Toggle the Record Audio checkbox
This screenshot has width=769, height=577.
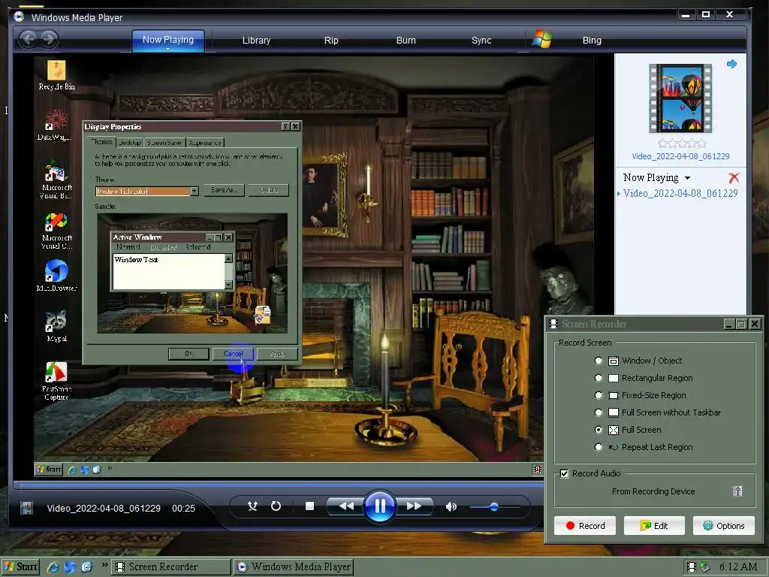(564, 473)
